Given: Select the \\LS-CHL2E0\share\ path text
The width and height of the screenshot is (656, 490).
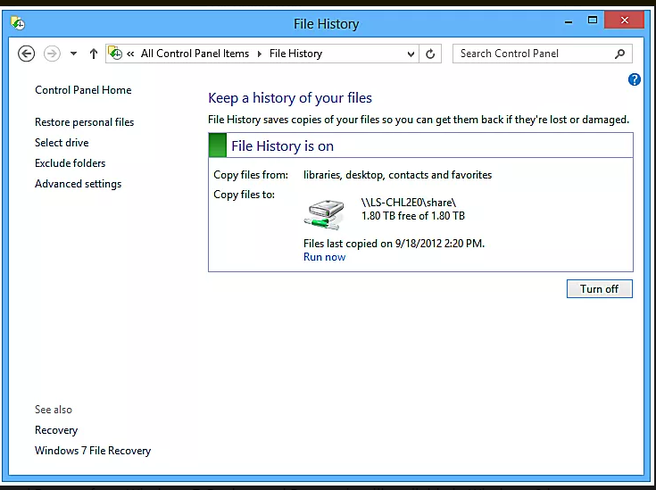Looking at the screenshot, I should click(409, 203).
